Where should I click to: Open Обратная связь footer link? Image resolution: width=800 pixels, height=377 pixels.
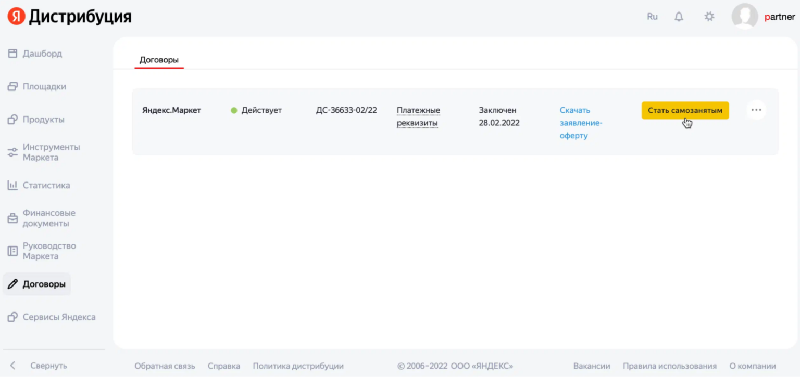coord(165,366)
